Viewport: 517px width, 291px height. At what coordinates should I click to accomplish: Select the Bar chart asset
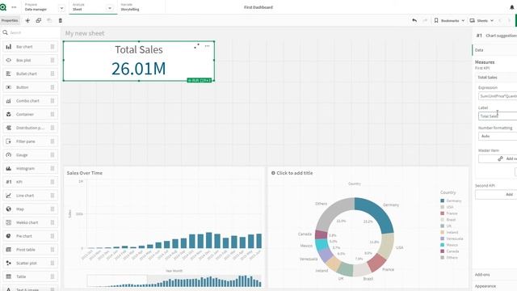30,47
